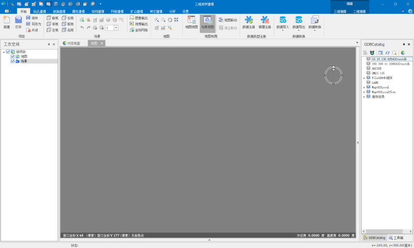Expand the FileGDB中间件 tree node
The height and width of the screenshot is (248, 414).
[364, 78]
